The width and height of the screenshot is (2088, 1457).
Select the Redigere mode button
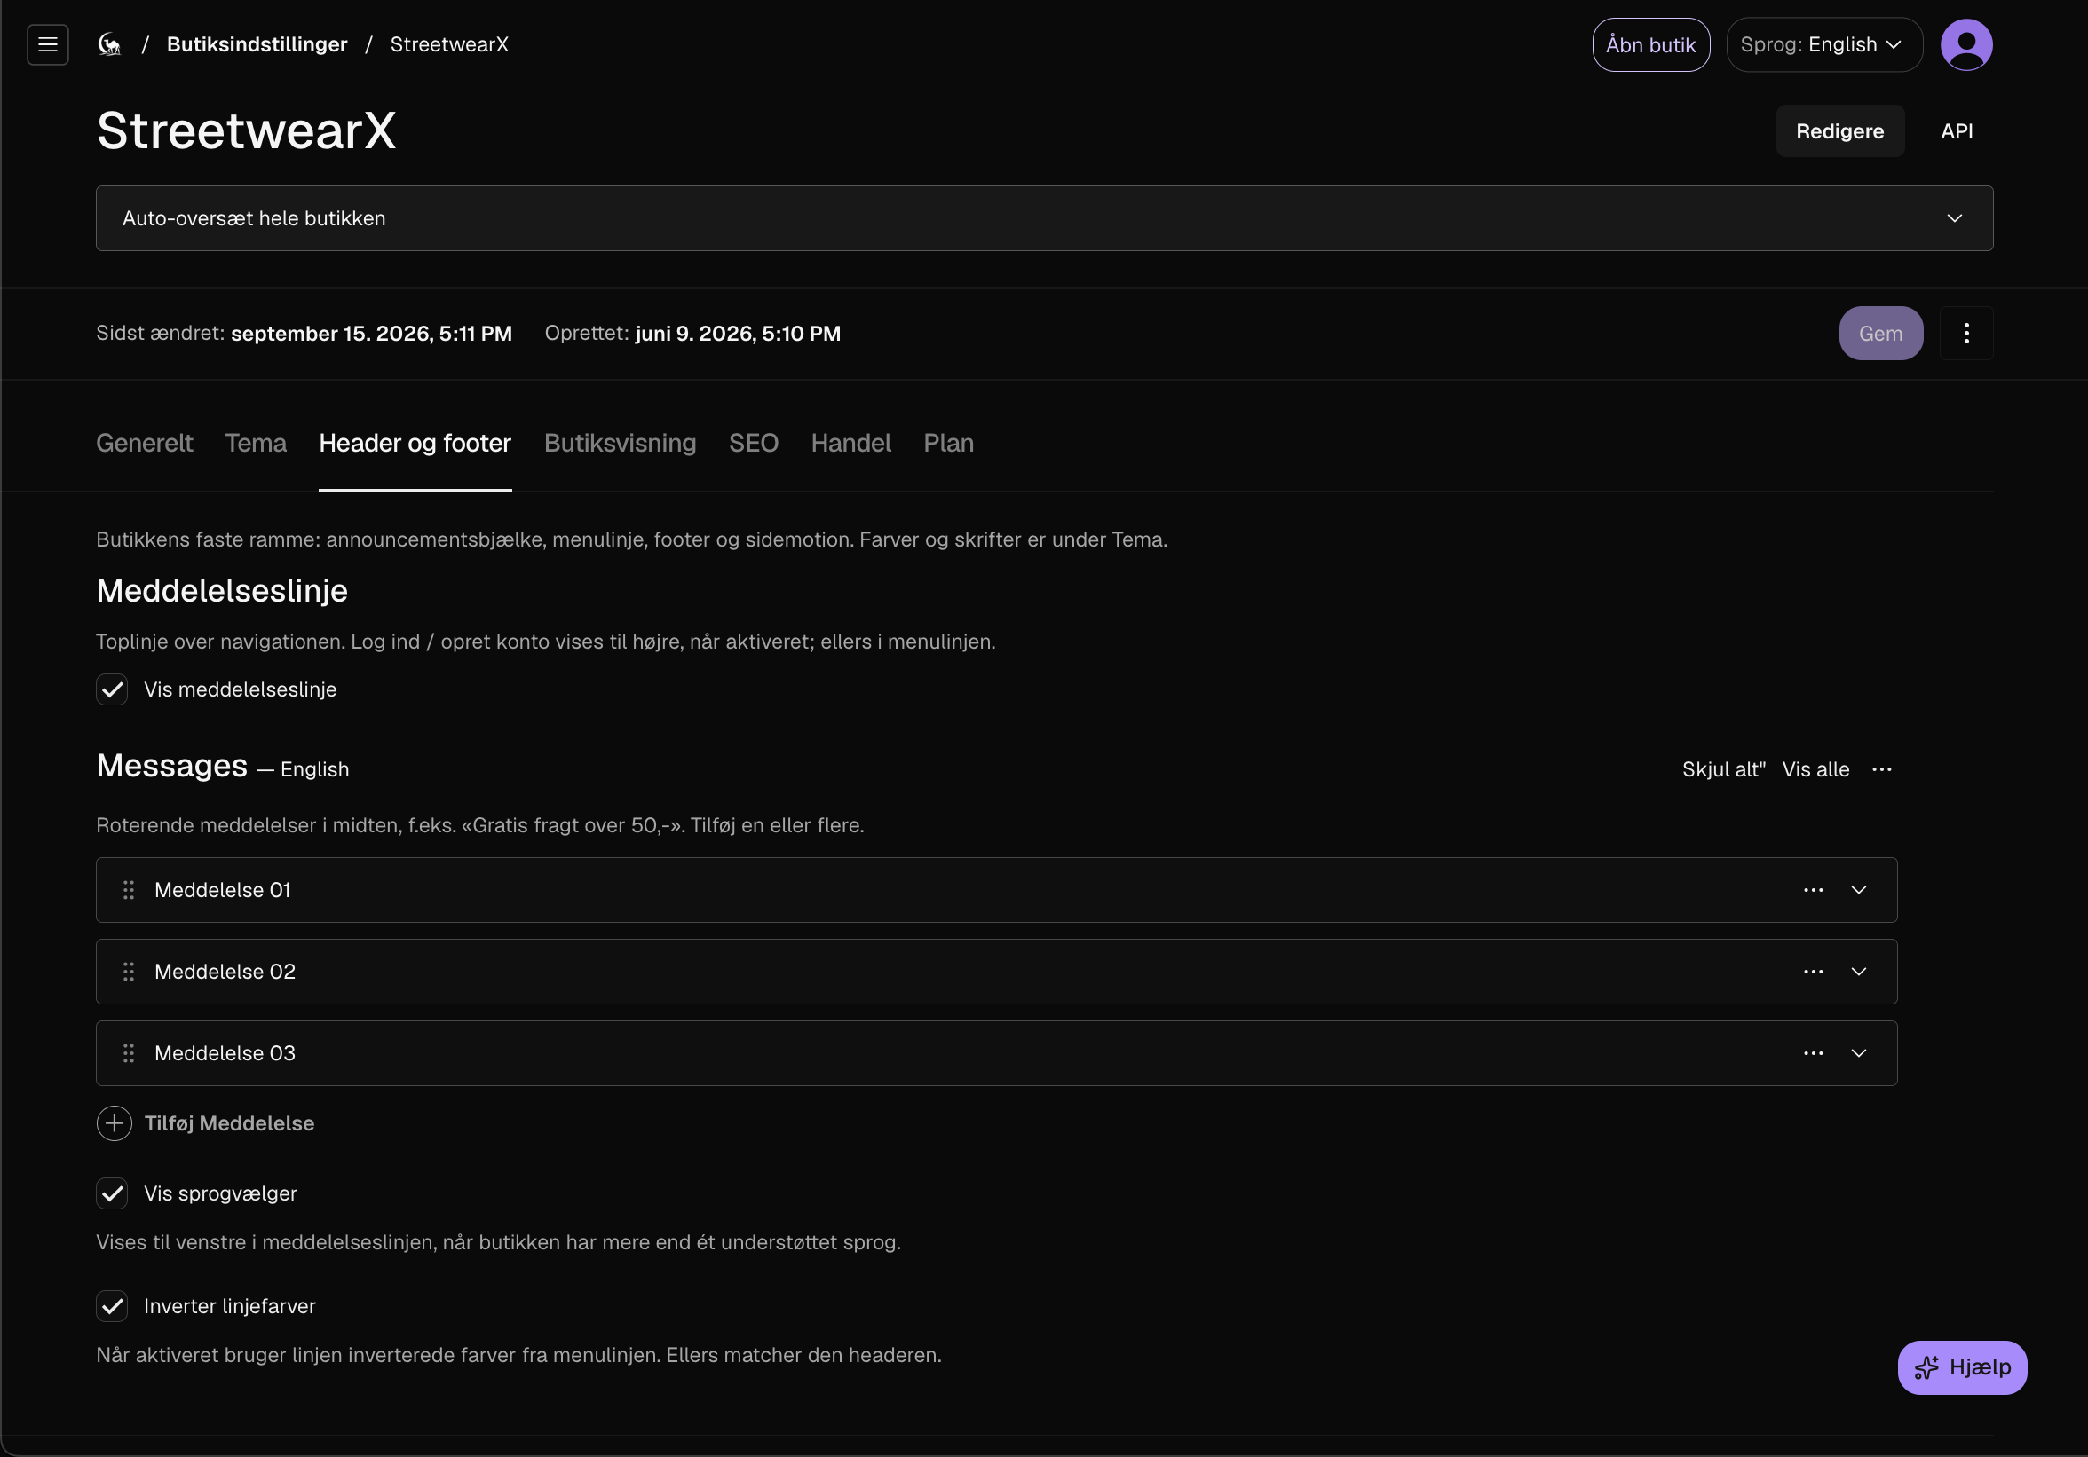pos(1839,131)
